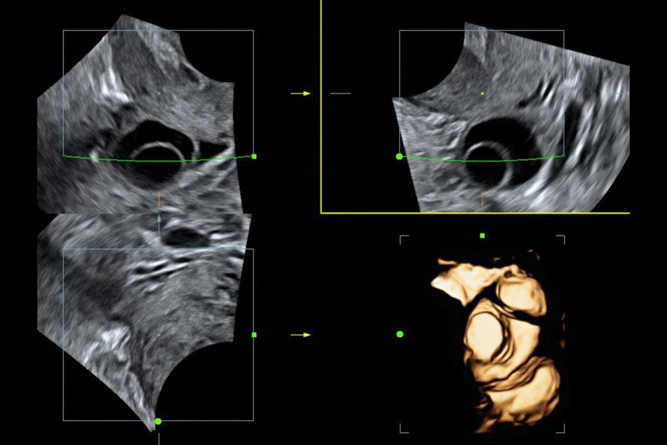Screen dimensions: 667x445
Task: Activate the golden 3D rendered volume view
Action: pos(498,340)
